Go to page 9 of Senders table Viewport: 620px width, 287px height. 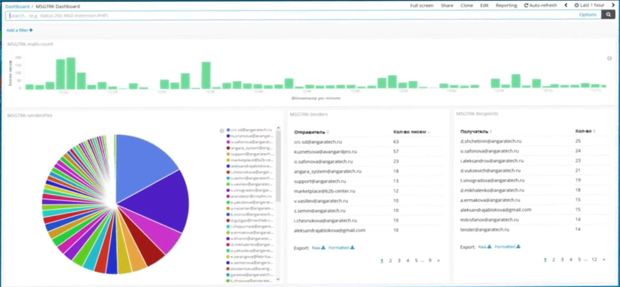click(x=430, y=261)
